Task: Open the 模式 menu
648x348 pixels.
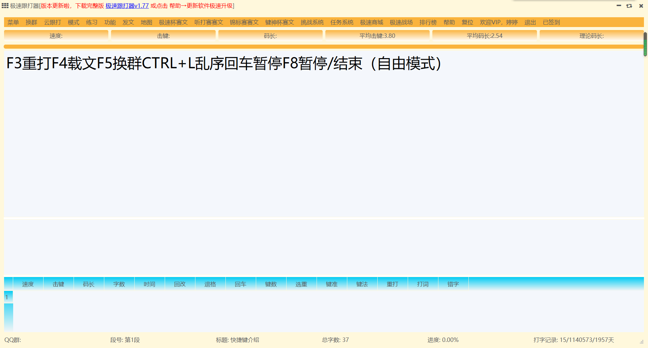Action: (x=74, y=22)
